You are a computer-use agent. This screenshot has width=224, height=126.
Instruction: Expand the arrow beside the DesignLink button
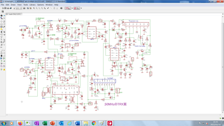(72, 8)
